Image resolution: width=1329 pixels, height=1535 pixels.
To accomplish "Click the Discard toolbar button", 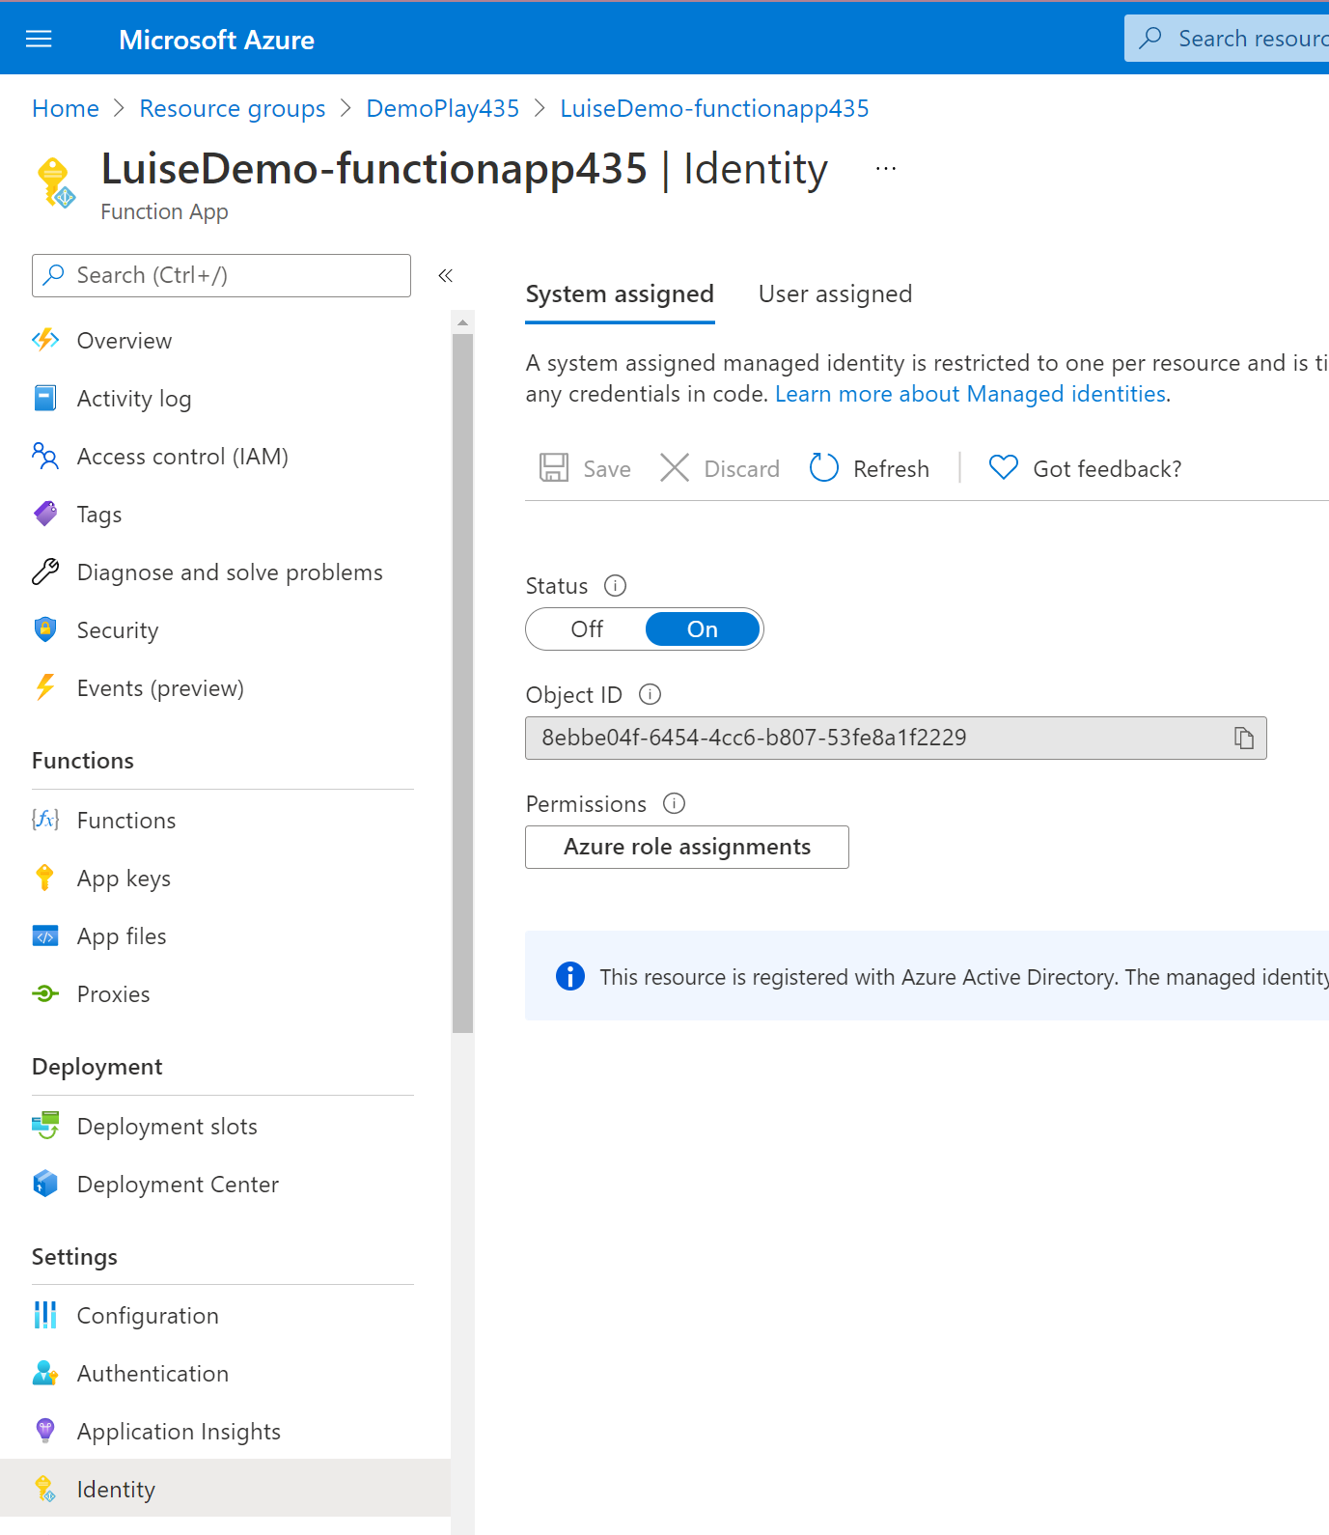I will point(720,468).
